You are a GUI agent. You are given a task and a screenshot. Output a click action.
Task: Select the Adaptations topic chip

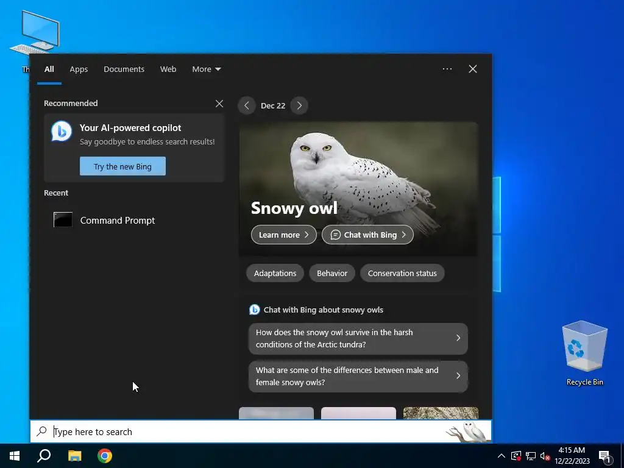275,274
